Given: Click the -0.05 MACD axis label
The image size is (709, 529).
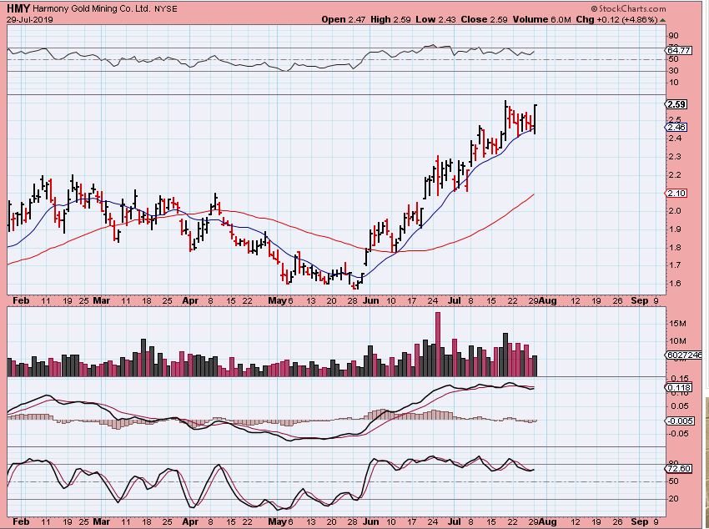Looking at the screenshot, I should 679,434.
